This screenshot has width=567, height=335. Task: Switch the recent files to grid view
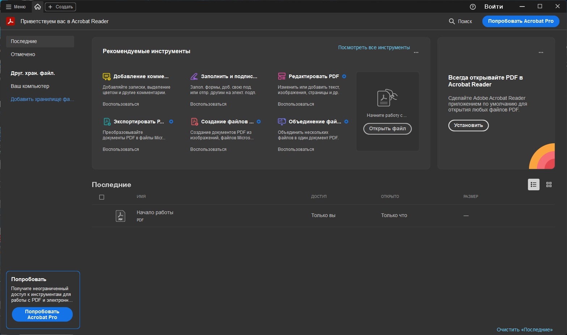pos(549,185)
